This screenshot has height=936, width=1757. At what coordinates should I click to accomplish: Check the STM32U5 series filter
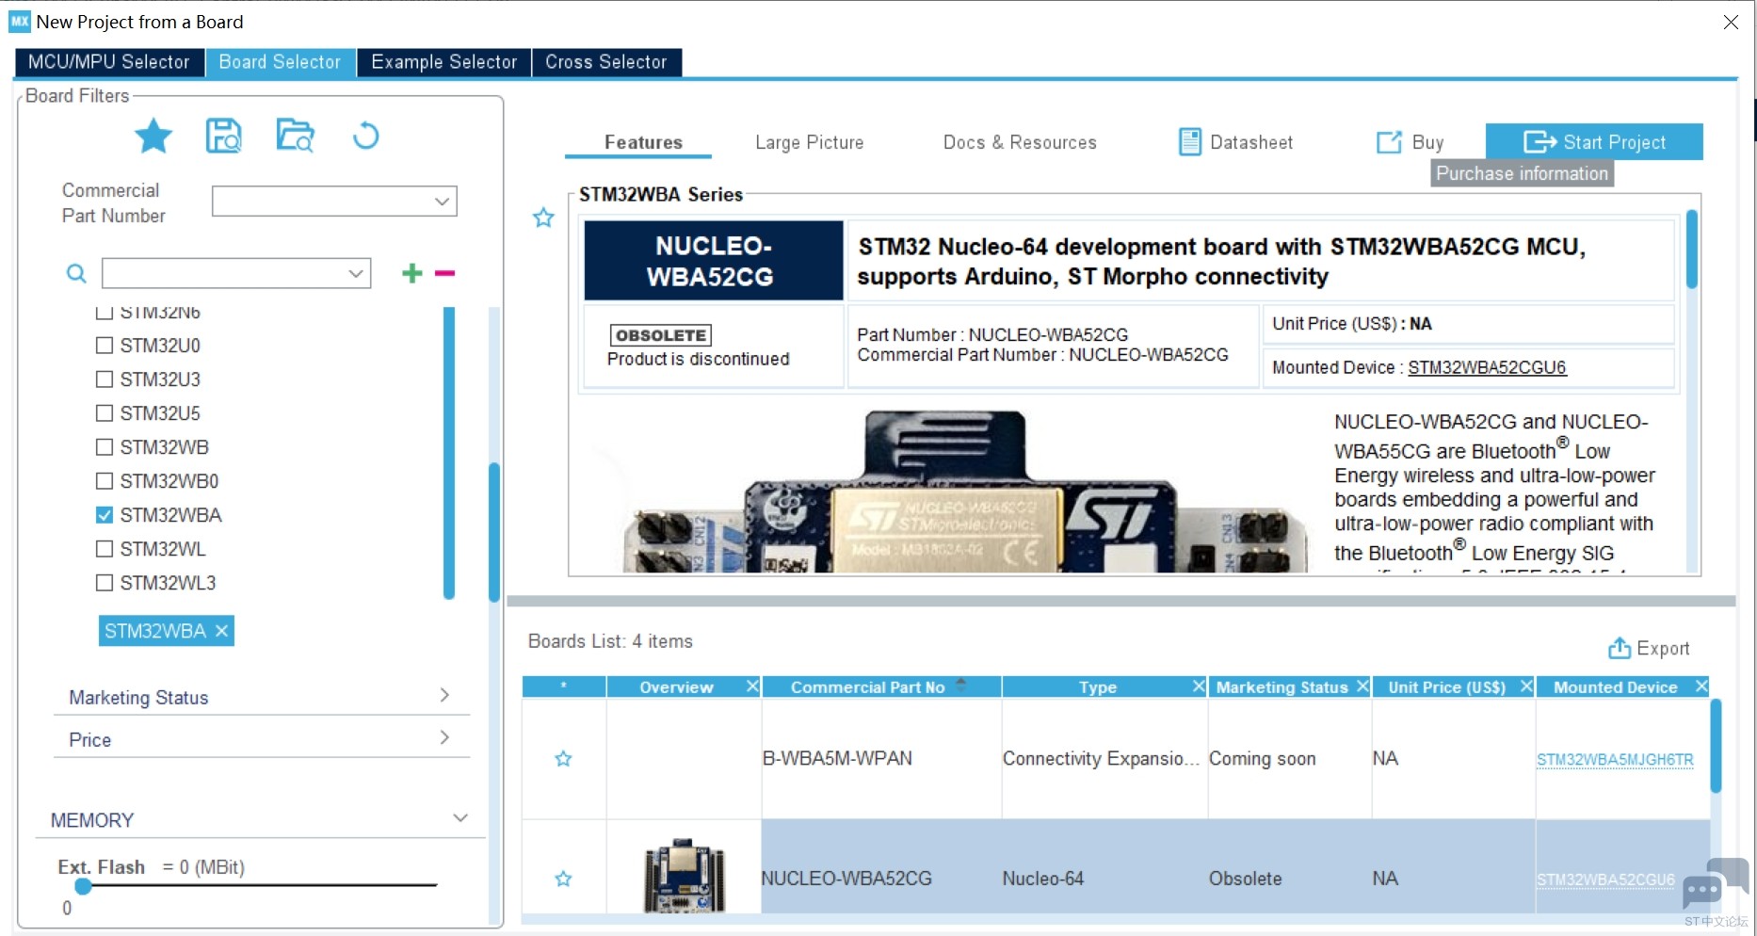click(x=105, y=413)
